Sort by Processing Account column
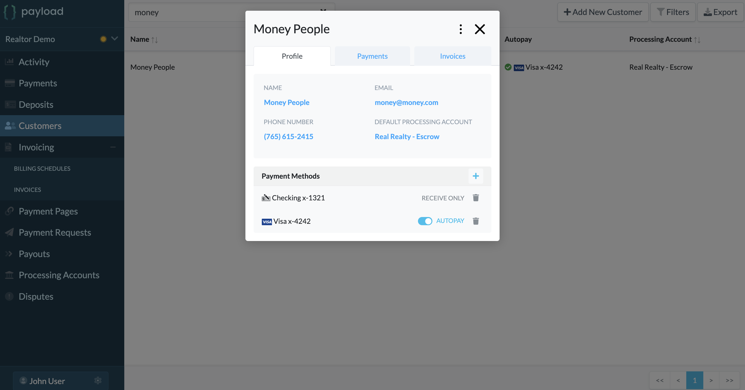 tap(697, 40)
